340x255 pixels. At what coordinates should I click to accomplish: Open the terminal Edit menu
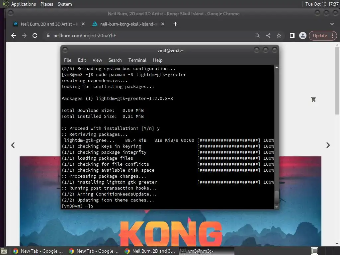point(82,60)
